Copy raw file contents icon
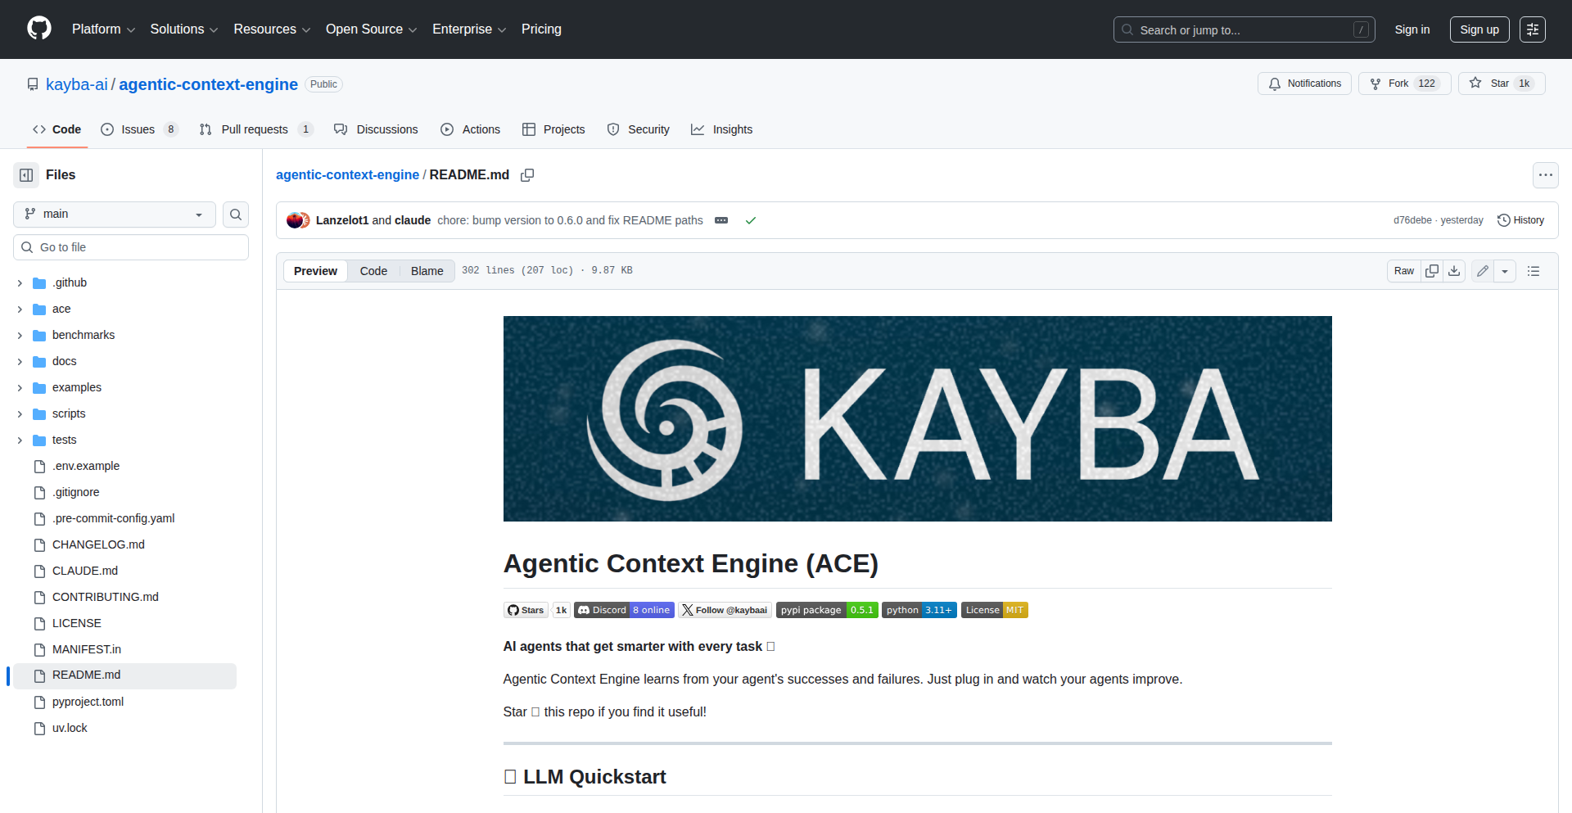Image resolution: width=1572 pixels, height=813 pixels. (x=1431, y=271)
